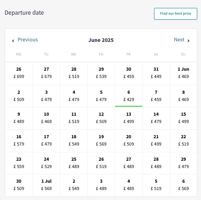Select 6 June departure priced £429
201x200 pixels.
pyautogui.click(x=129, y=96)
